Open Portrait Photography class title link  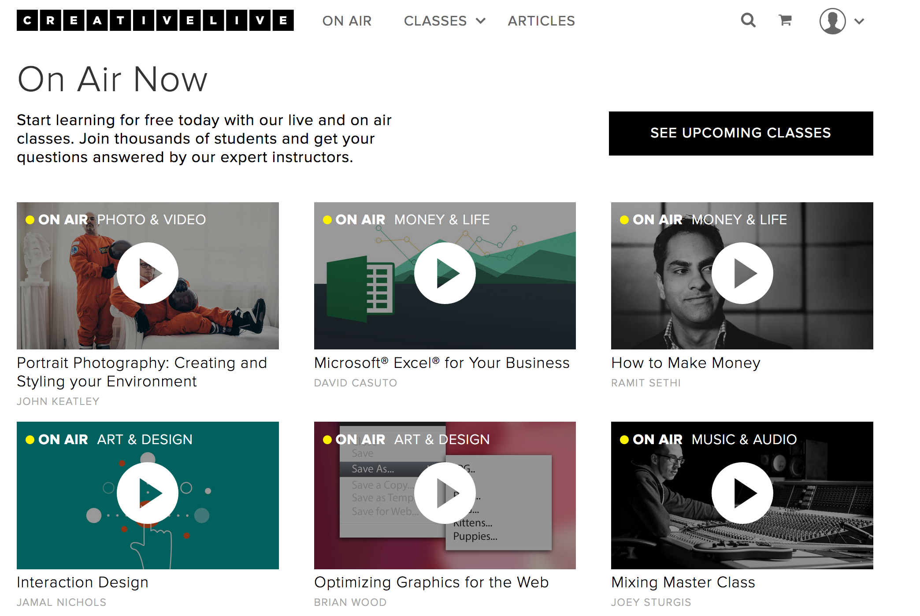pos(142,372)
